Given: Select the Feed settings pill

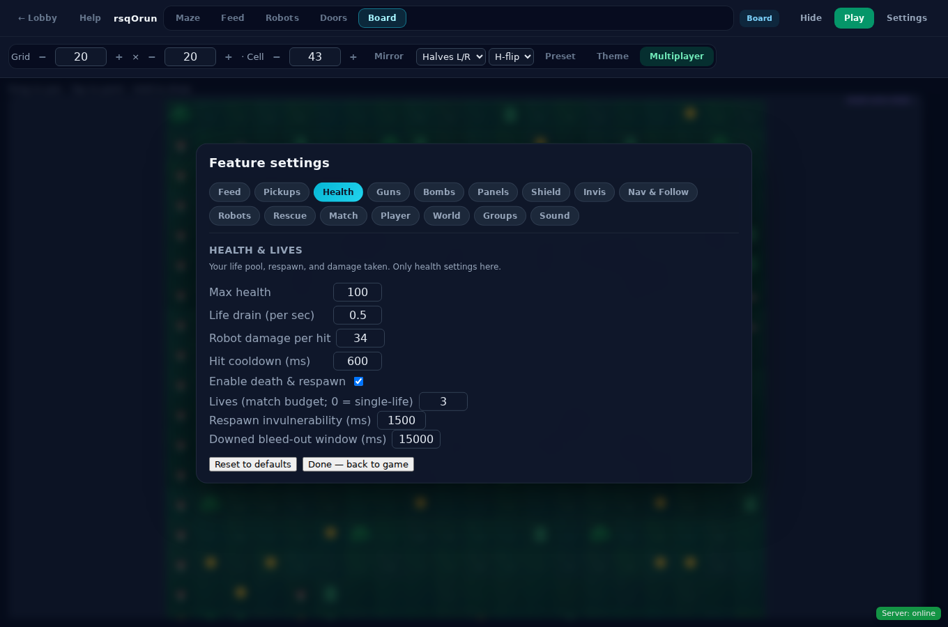Looking at the screenshot, I should coord(229,192).
